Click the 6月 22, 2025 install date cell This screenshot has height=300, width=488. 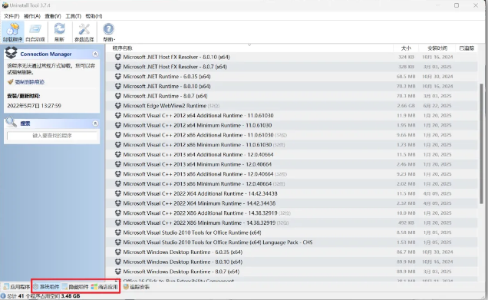pos(437,106)
